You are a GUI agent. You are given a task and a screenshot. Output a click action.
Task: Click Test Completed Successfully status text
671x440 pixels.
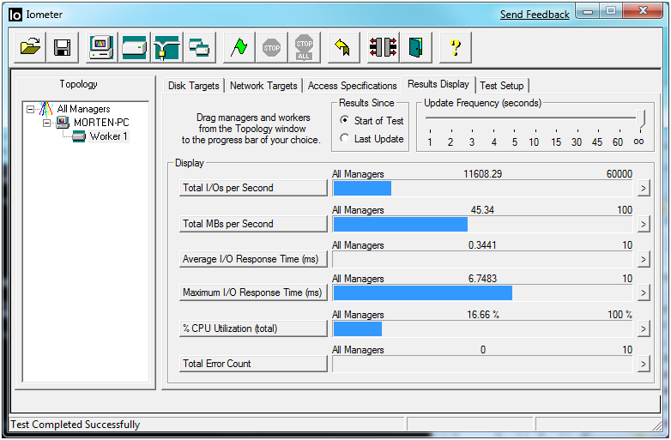tap(76, 425)
